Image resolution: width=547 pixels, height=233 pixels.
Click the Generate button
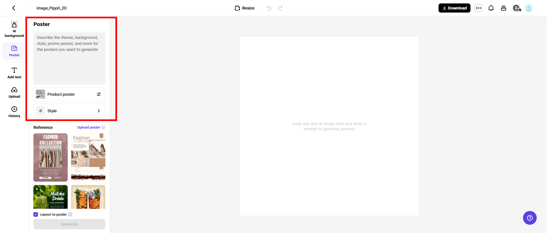coord(69,224)
